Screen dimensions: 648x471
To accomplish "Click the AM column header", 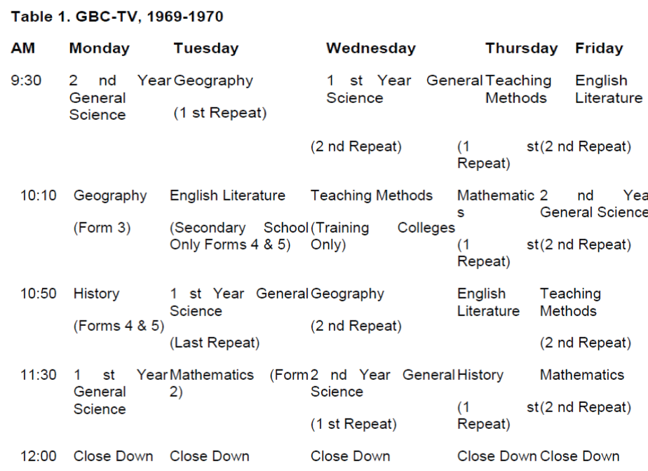I will (x=22, y=48).
